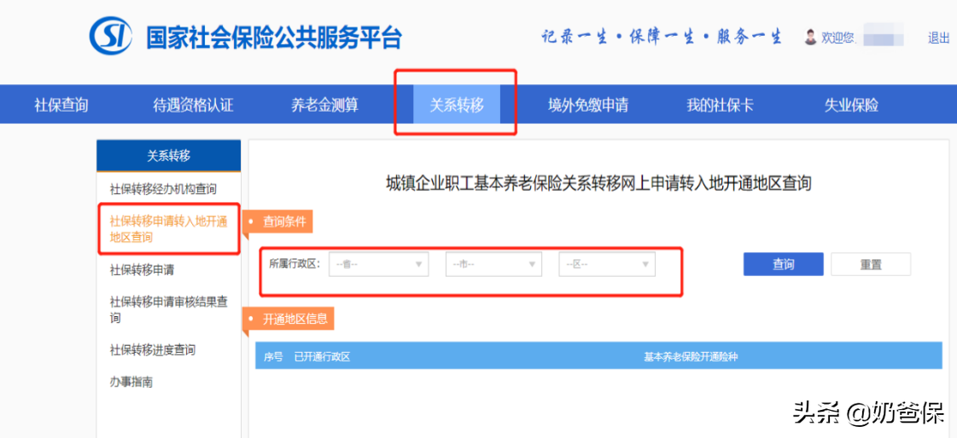Click the 重置 reset button
Screen dimensions: 957x438
tap(871, 264)
